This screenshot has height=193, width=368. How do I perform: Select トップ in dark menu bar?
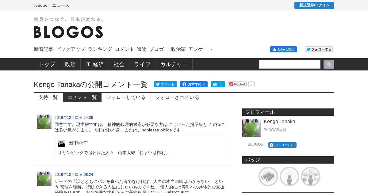pos(47,64)
